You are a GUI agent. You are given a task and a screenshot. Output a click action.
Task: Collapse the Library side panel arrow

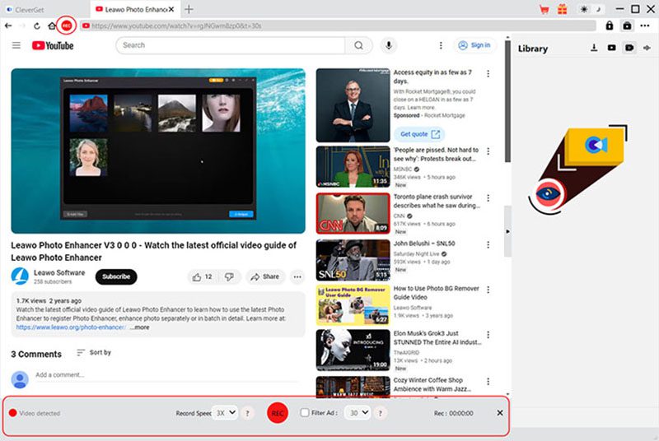coord(507,231)
